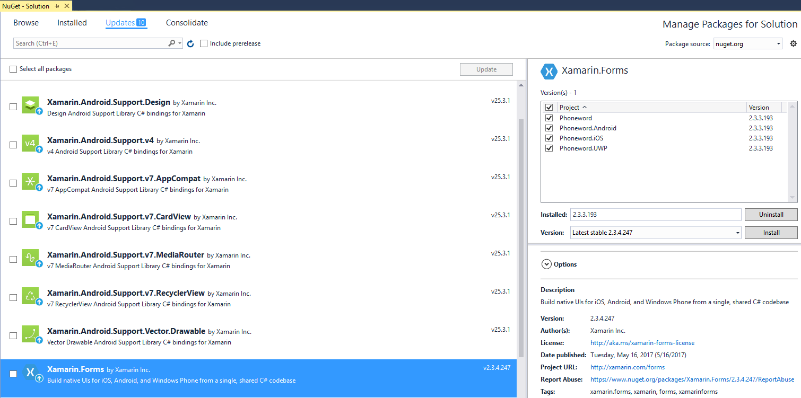Click the package list scroll up arrow
Viewport: 801px width, 398px height.
521,85
